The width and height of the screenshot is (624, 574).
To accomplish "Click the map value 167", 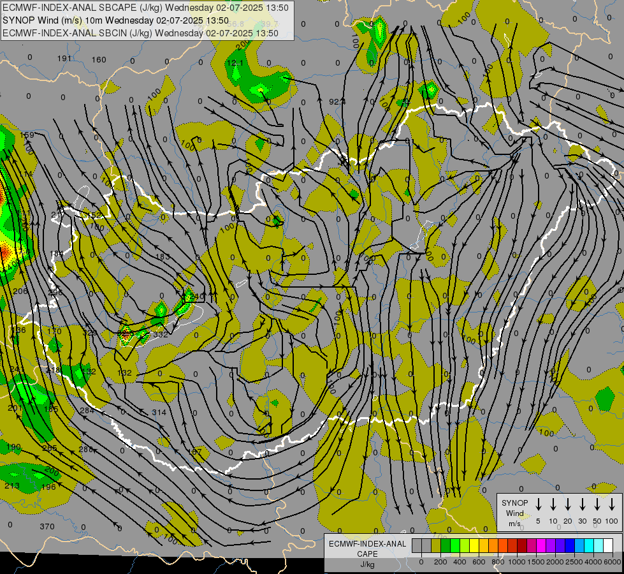I will (194, 452).
